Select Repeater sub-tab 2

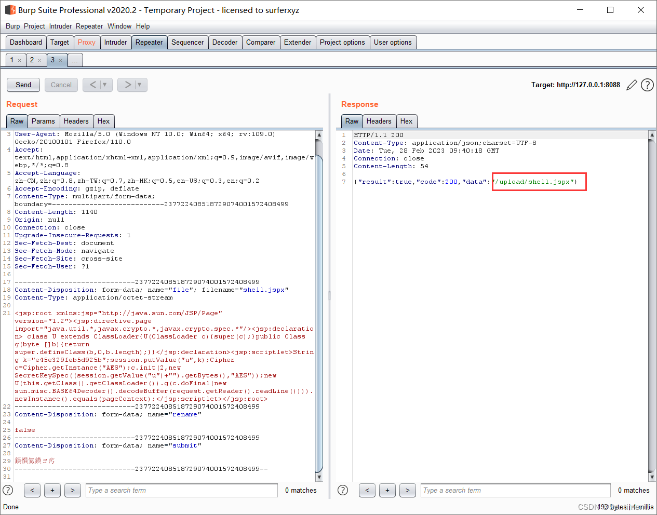point(32,60)
